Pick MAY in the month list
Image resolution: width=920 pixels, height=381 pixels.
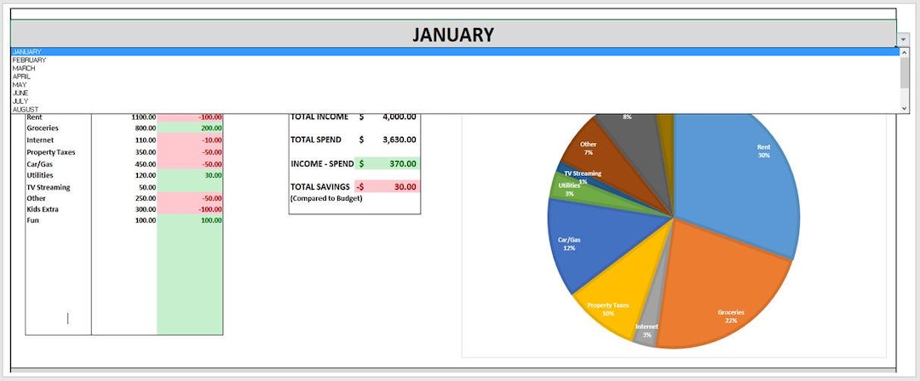coord(455,84)
